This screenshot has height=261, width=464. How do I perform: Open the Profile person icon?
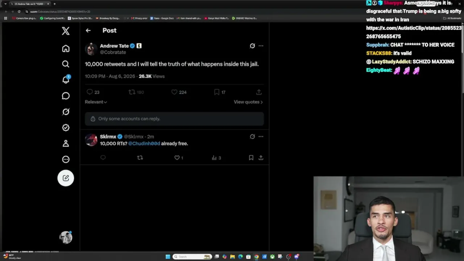tap(66, 144)
